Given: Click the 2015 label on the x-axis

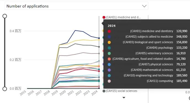Looking at the screenshot, I should [x=23, y=93].
